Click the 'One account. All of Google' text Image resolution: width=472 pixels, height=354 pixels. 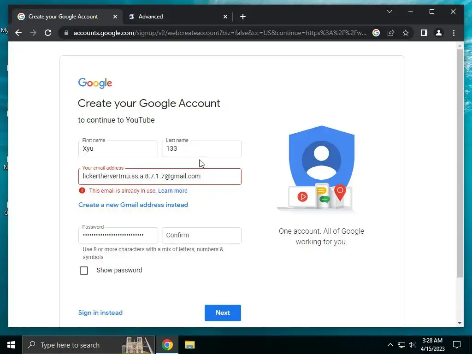(x=321, y=231)
